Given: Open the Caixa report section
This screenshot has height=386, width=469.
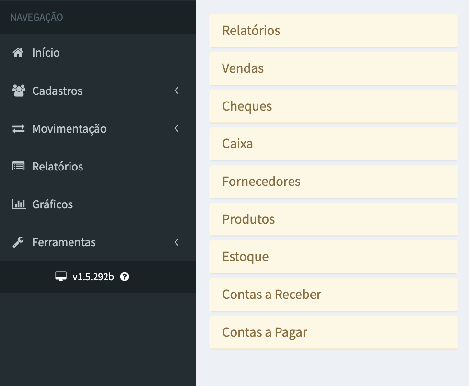Looking at the screenshot, I should pyautogui.click(x=333, y=144).
